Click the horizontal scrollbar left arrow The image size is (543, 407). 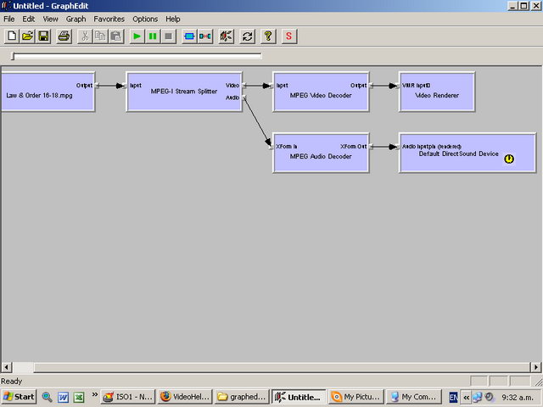7,367
